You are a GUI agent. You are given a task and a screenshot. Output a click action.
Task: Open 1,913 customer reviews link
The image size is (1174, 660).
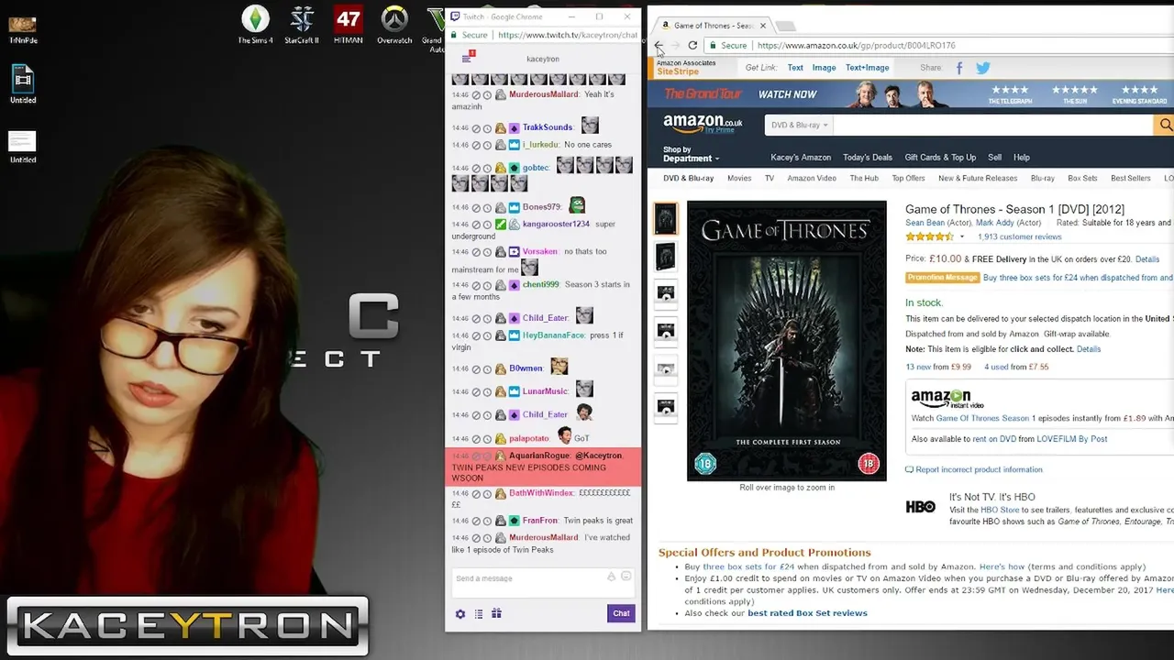(1019, 237)
